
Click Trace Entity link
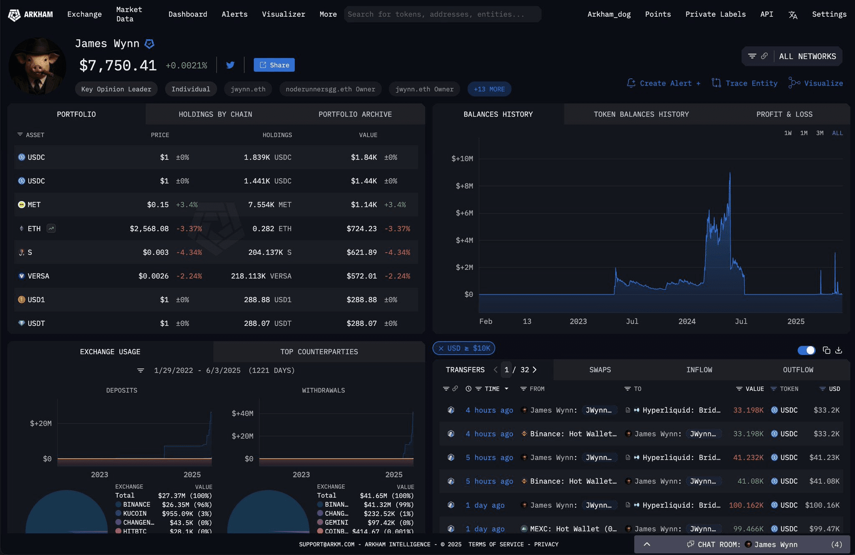click(x=744, y=83)
